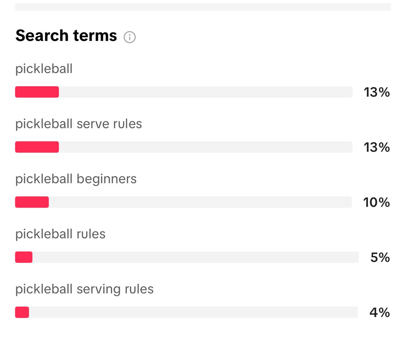Image resolution: width=406 pixels, height=339 pixels.
Task: Click the 13% label next to 'pickleball'
Action: click(x=377, y=92)
